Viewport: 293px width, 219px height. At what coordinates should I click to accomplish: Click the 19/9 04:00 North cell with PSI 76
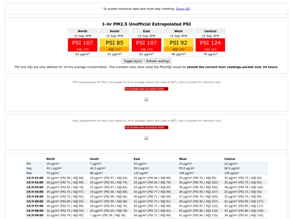(x=65, y=192)
